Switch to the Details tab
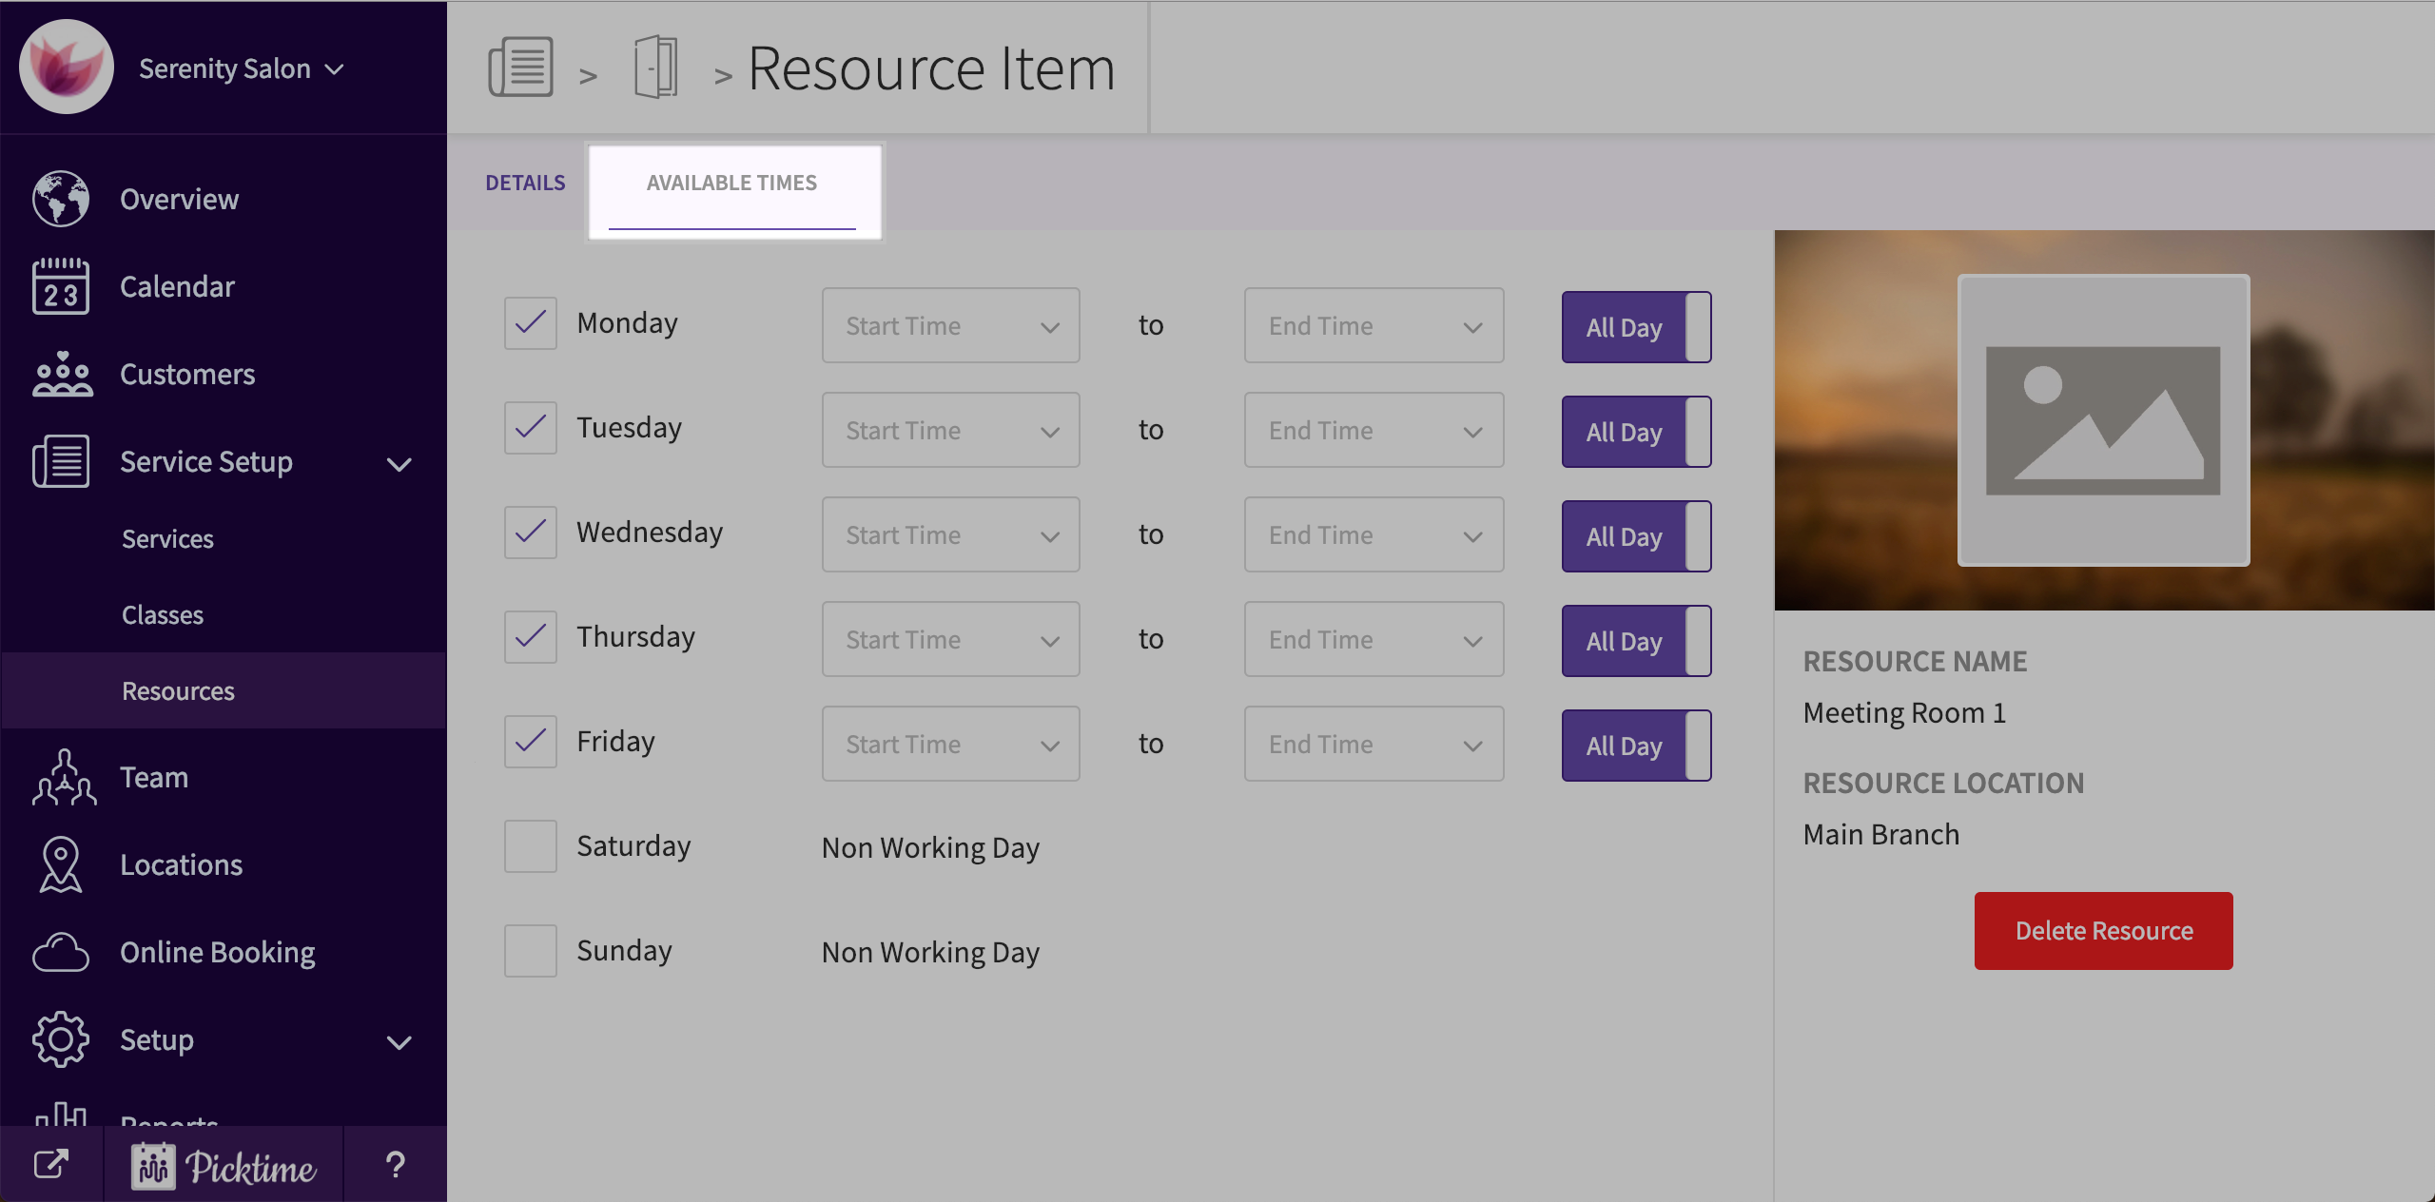This screenshot has height=1202, width=2435. click(x=525, y=183)
